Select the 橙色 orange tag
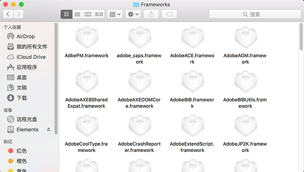Viewport: 304px width, 172px height. [x=17, y=161]
